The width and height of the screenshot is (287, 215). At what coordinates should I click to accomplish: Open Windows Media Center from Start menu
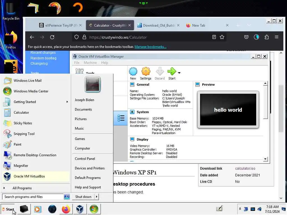tap(36, 91)
